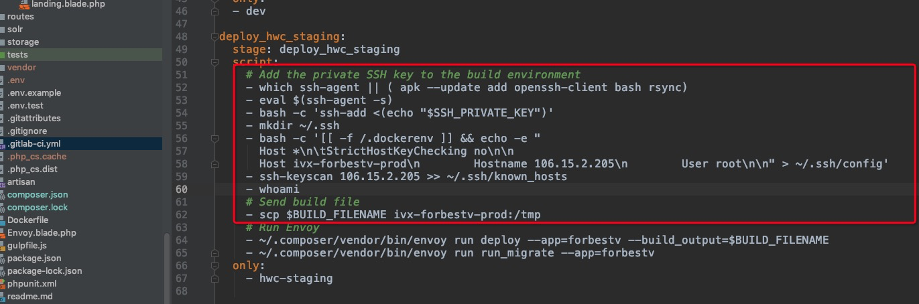Viewport: 919px width, 304px height.
Task: Collapse the deploy_hwc_staging block fold marker
Action: click(215, 36)
